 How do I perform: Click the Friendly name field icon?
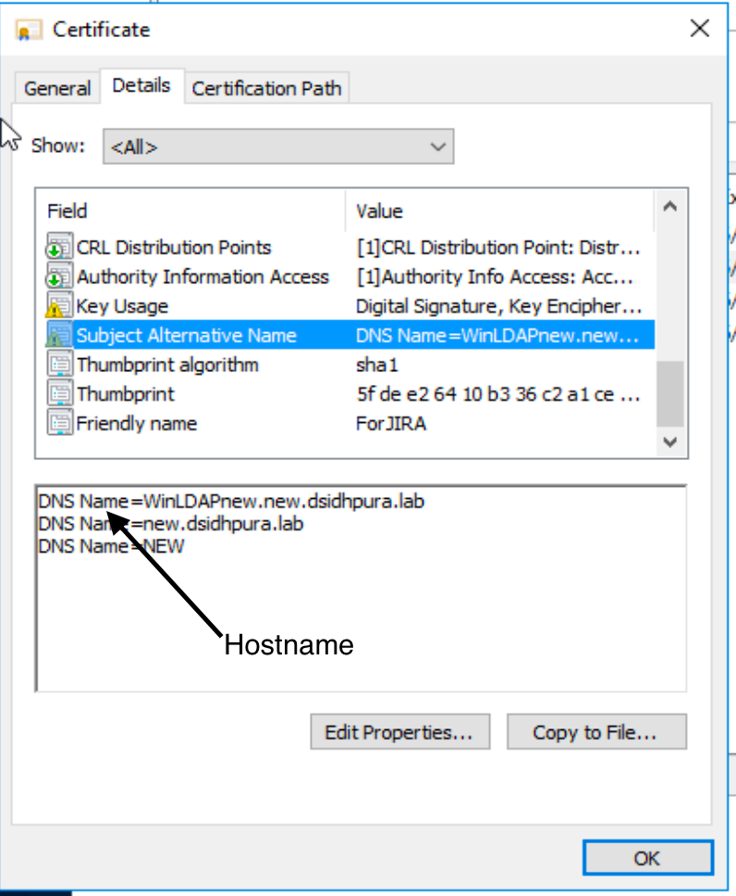point(59,423)
